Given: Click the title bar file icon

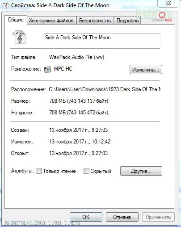Looking at the screenshot, I should 6,5.
